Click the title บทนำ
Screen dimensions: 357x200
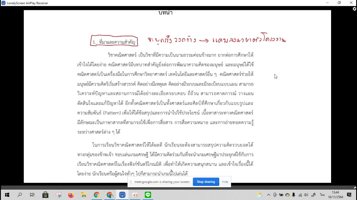tap(165, 13)
